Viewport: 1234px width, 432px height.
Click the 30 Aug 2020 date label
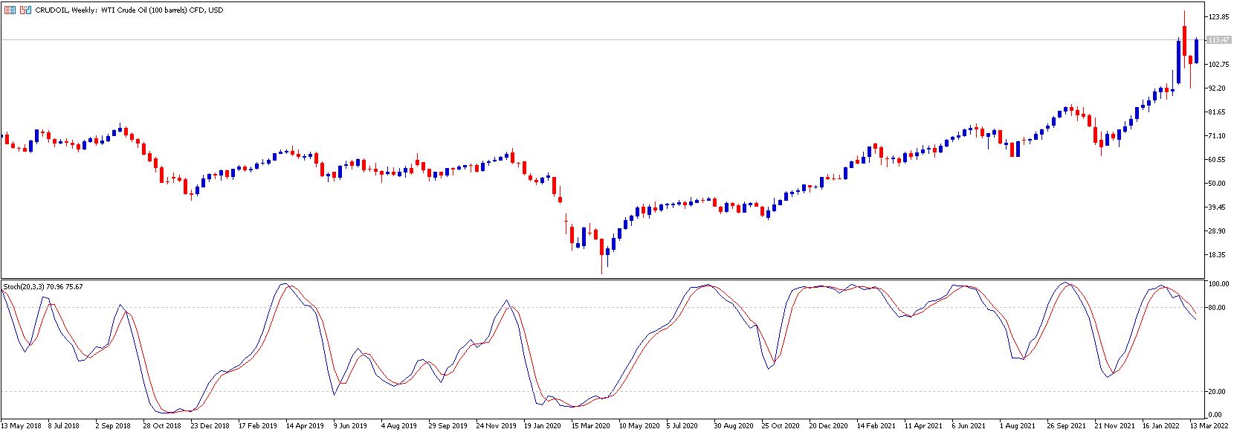tap(733, 426)
